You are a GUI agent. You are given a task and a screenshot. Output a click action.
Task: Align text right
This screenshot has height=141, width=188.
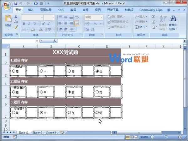tap(71, 23)
